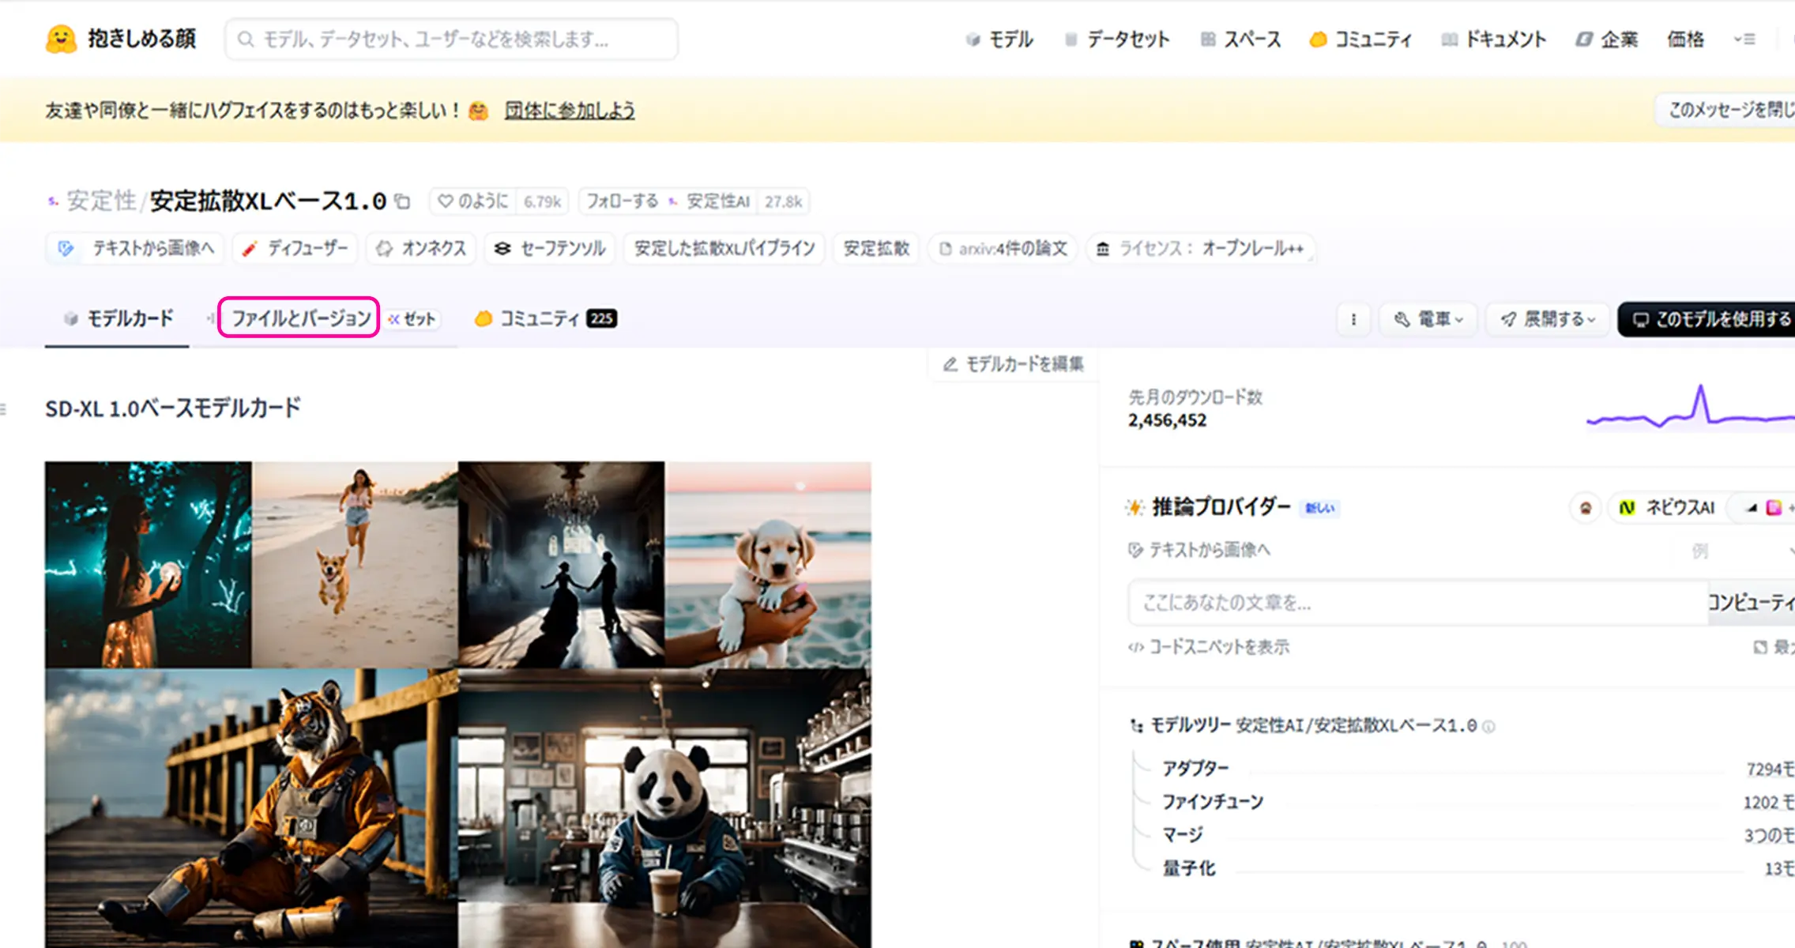Screen dimensions: 1795x948
Task: Click the Hugging Face emoji logo
Action: 61,39
